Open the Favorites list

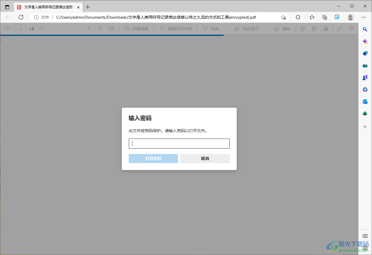[x=312, y=17]
